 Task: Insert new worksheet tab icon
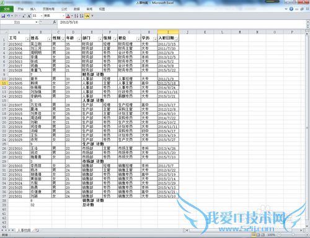point(36,230)
